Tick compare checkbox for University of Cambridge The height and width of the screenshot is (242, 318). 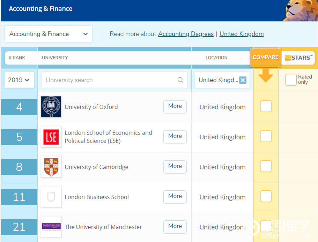pyautogui.click(x=266, y=166)
